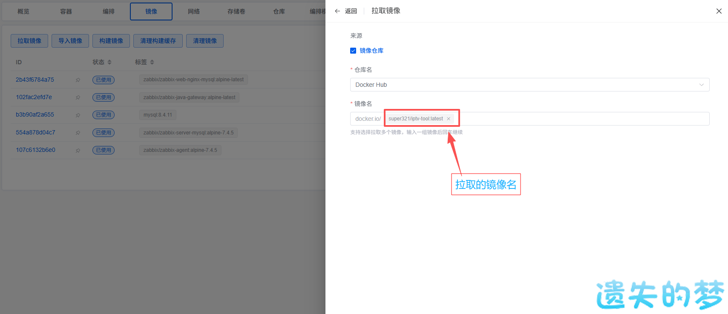Open the 存储卷 tab
728x314 pixels.
236,11
